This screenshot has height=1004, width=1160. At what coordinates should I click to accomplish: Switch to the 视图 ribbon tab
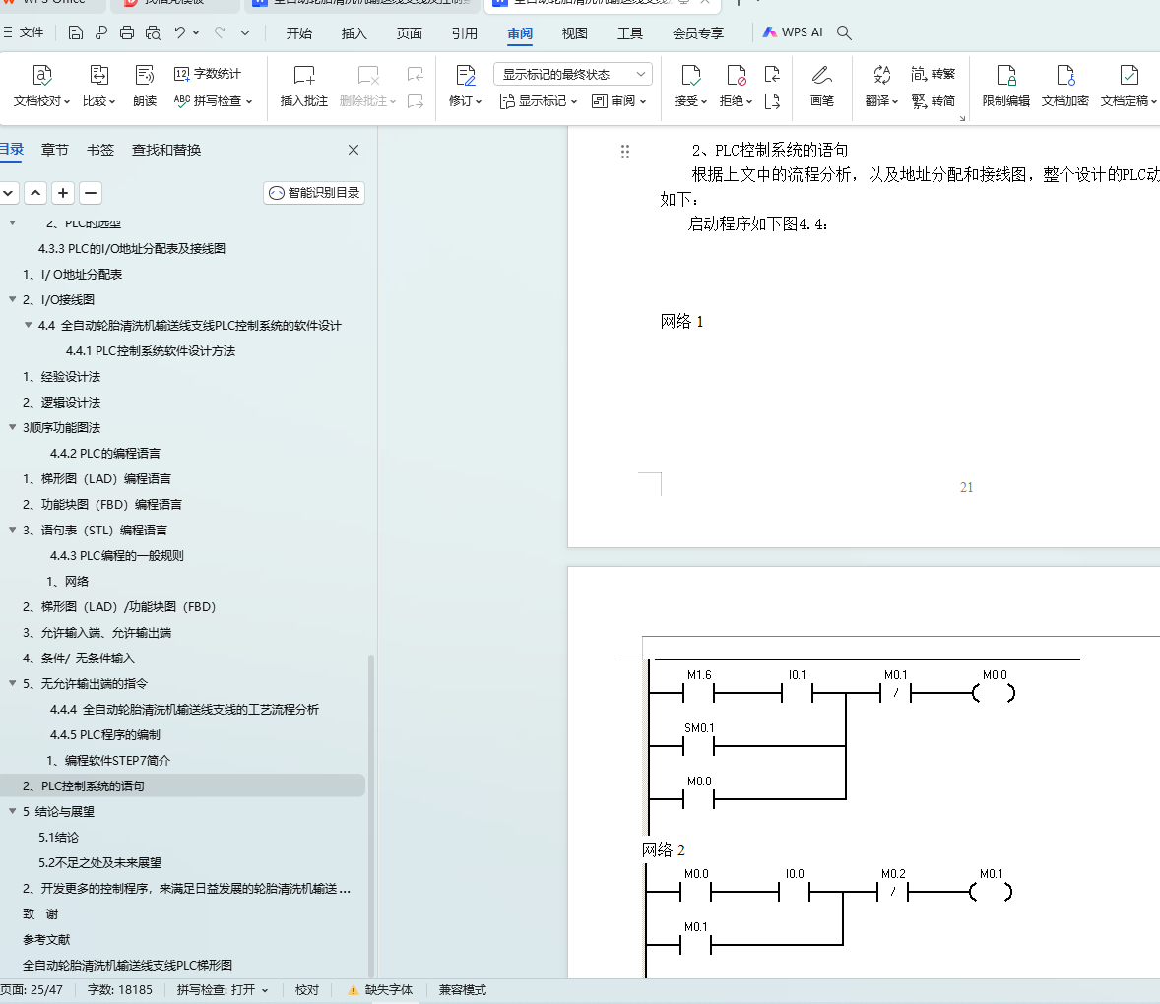[575, 33]
